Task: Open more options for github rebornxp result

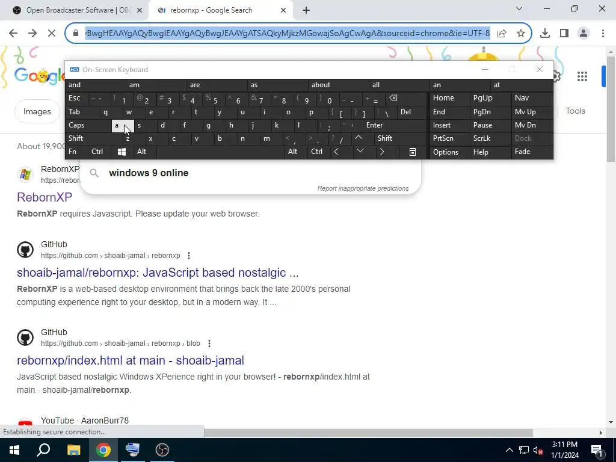Action: tap(189, 256)
